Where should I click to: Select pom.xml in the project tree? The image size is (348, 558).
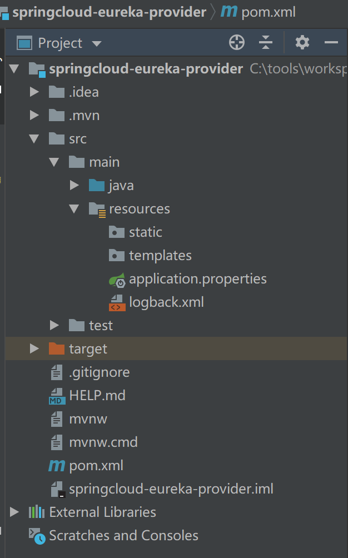coord(96,466)
